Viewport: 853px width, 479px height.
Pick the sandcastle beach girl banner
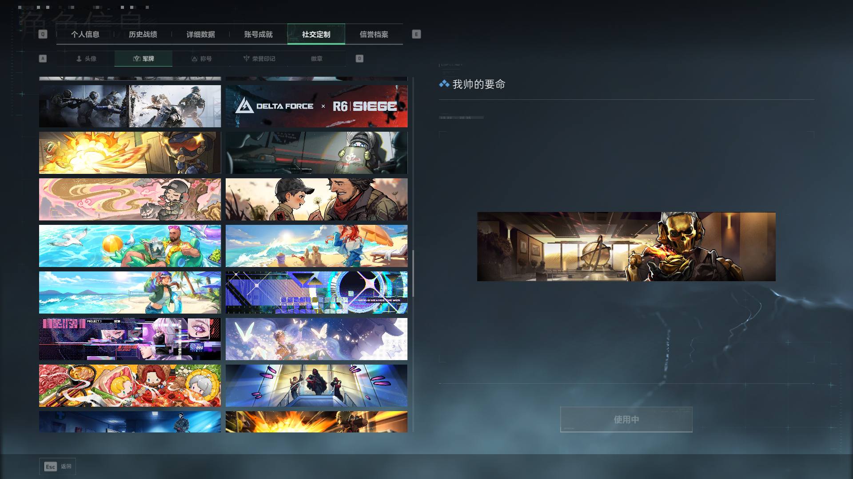click(x=316, y=246)
